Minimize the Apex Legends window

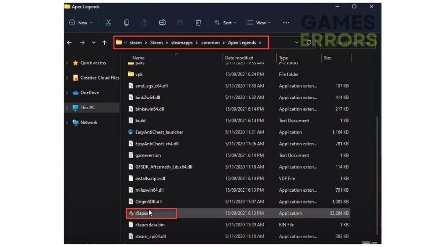tap(337, 6)
